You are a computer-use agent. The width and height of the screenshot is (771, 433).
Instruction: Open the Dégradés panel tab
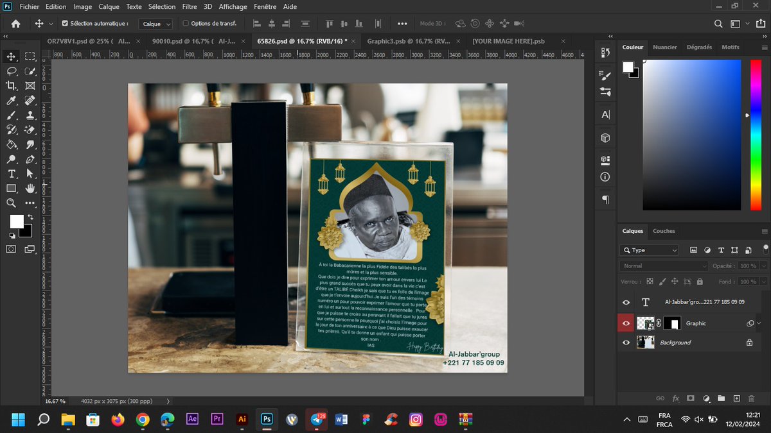point(699,47)
